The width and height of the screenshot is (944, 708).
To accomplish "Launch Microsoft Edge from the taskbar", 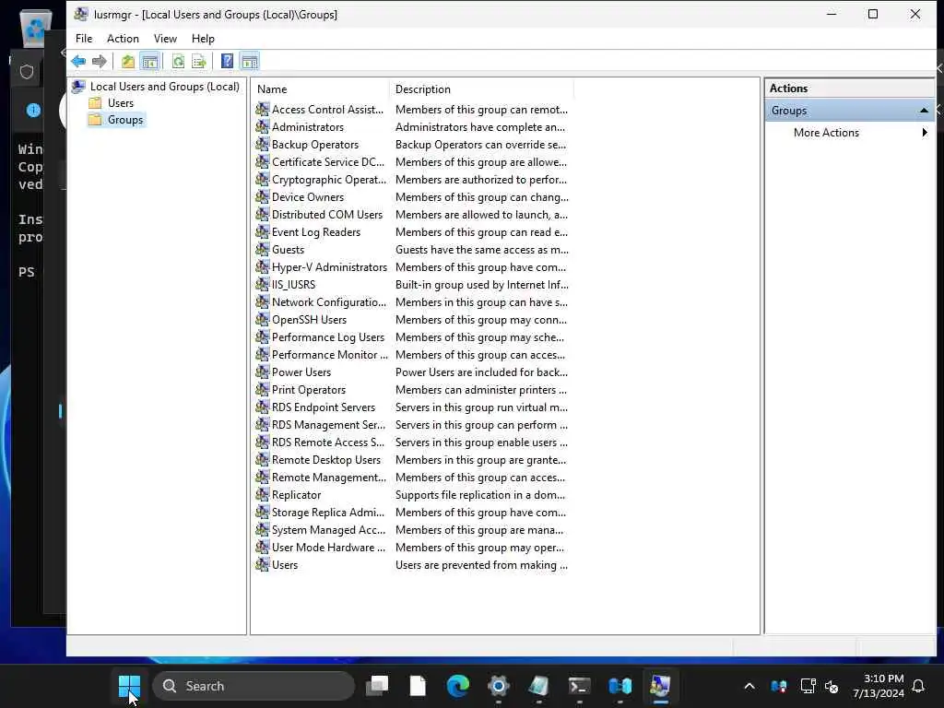I will pyautogui.click(x=458, y=686).
